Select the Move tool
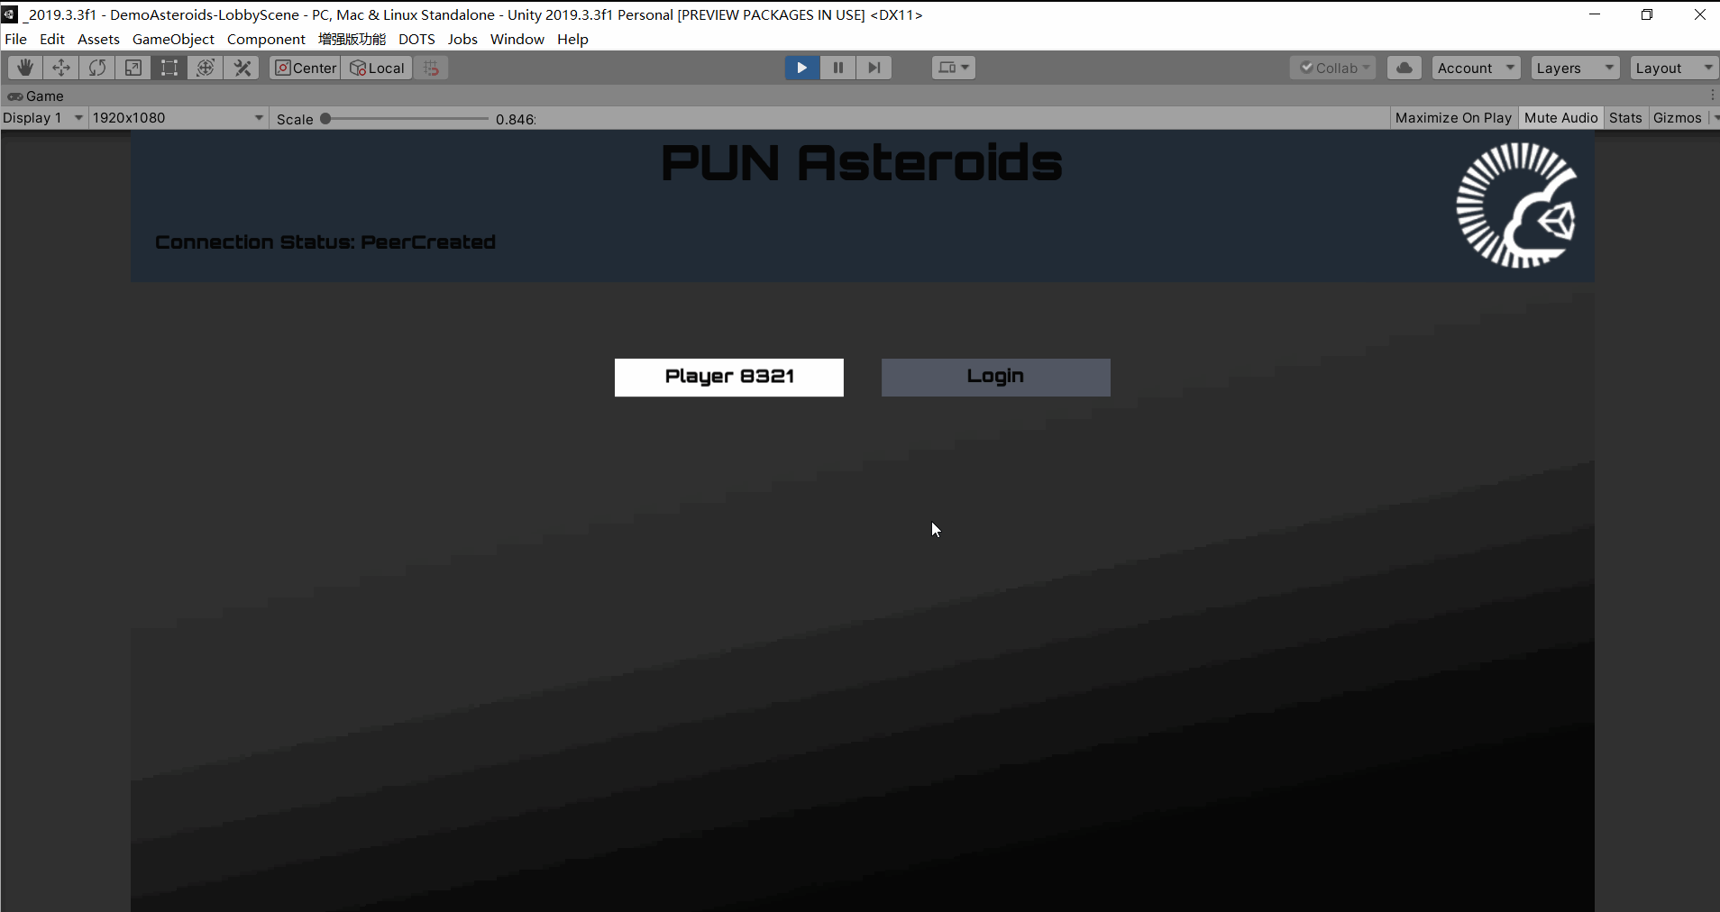Viewport: 1720px width, 912px height. [61, 68]
